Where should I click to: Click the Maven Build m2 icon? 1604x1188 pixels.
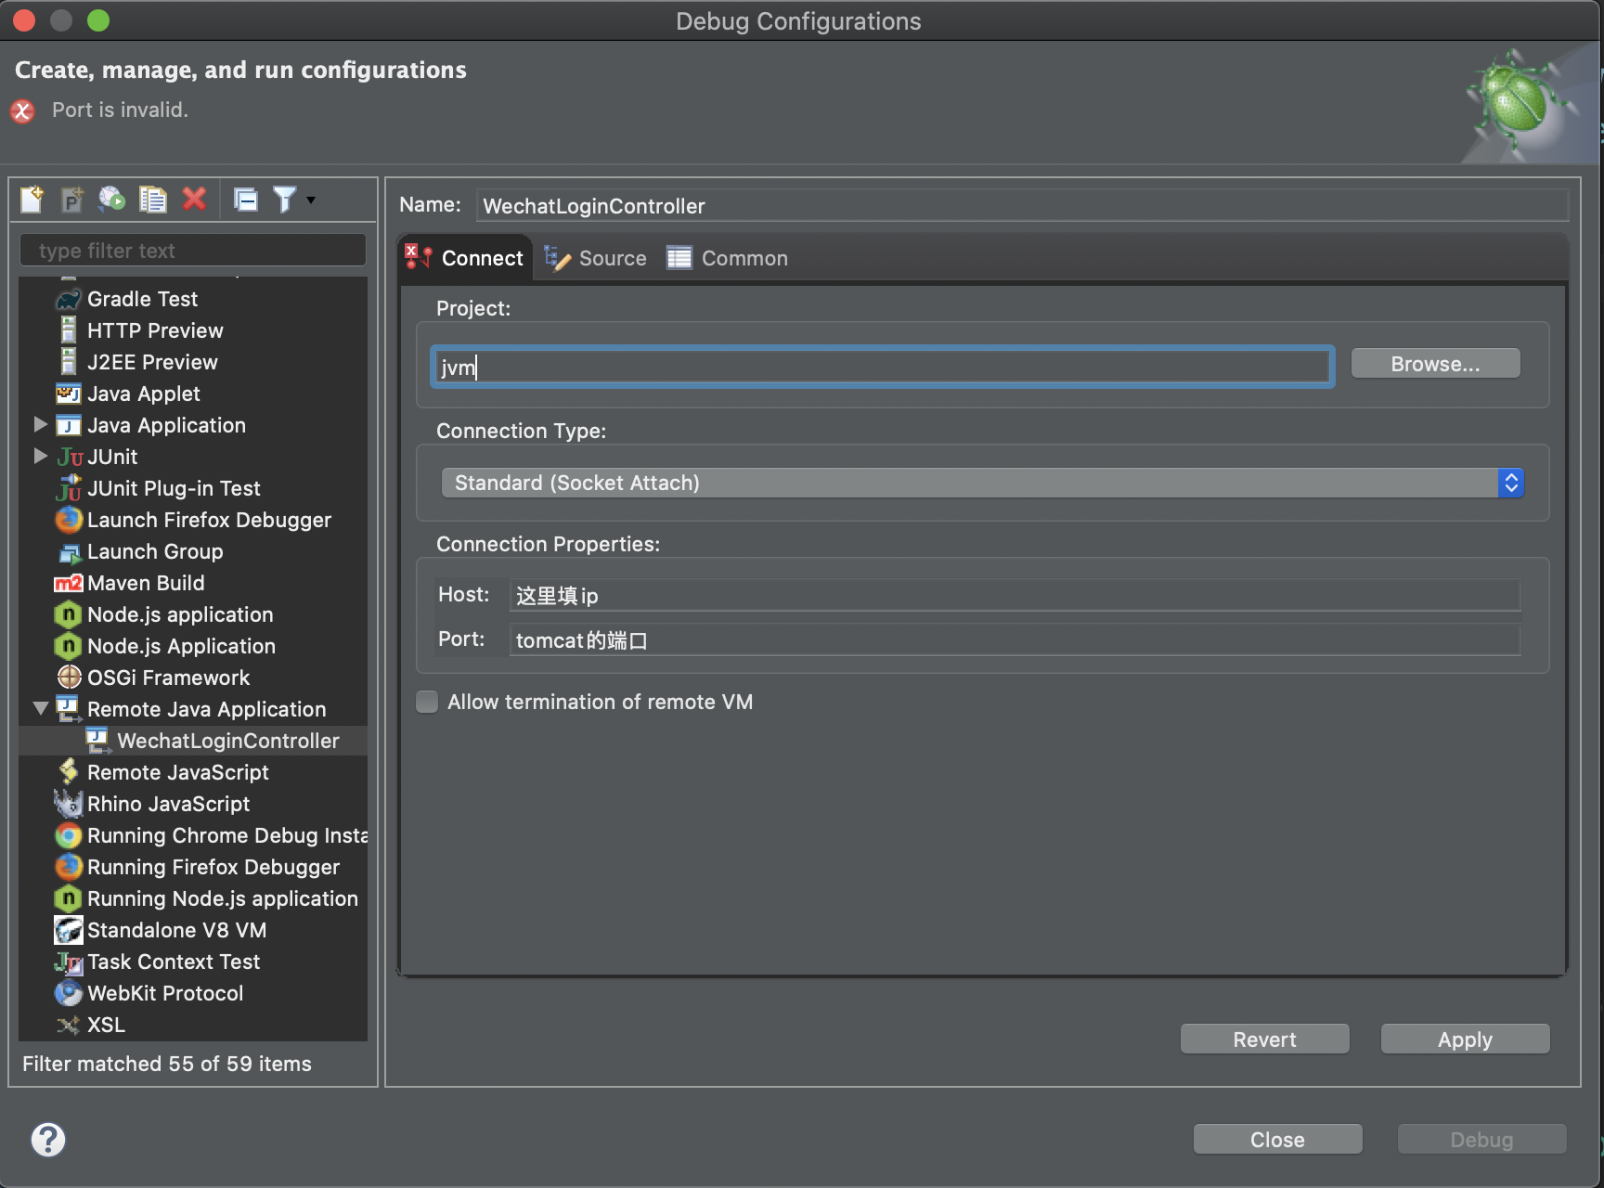coord(69,583)
